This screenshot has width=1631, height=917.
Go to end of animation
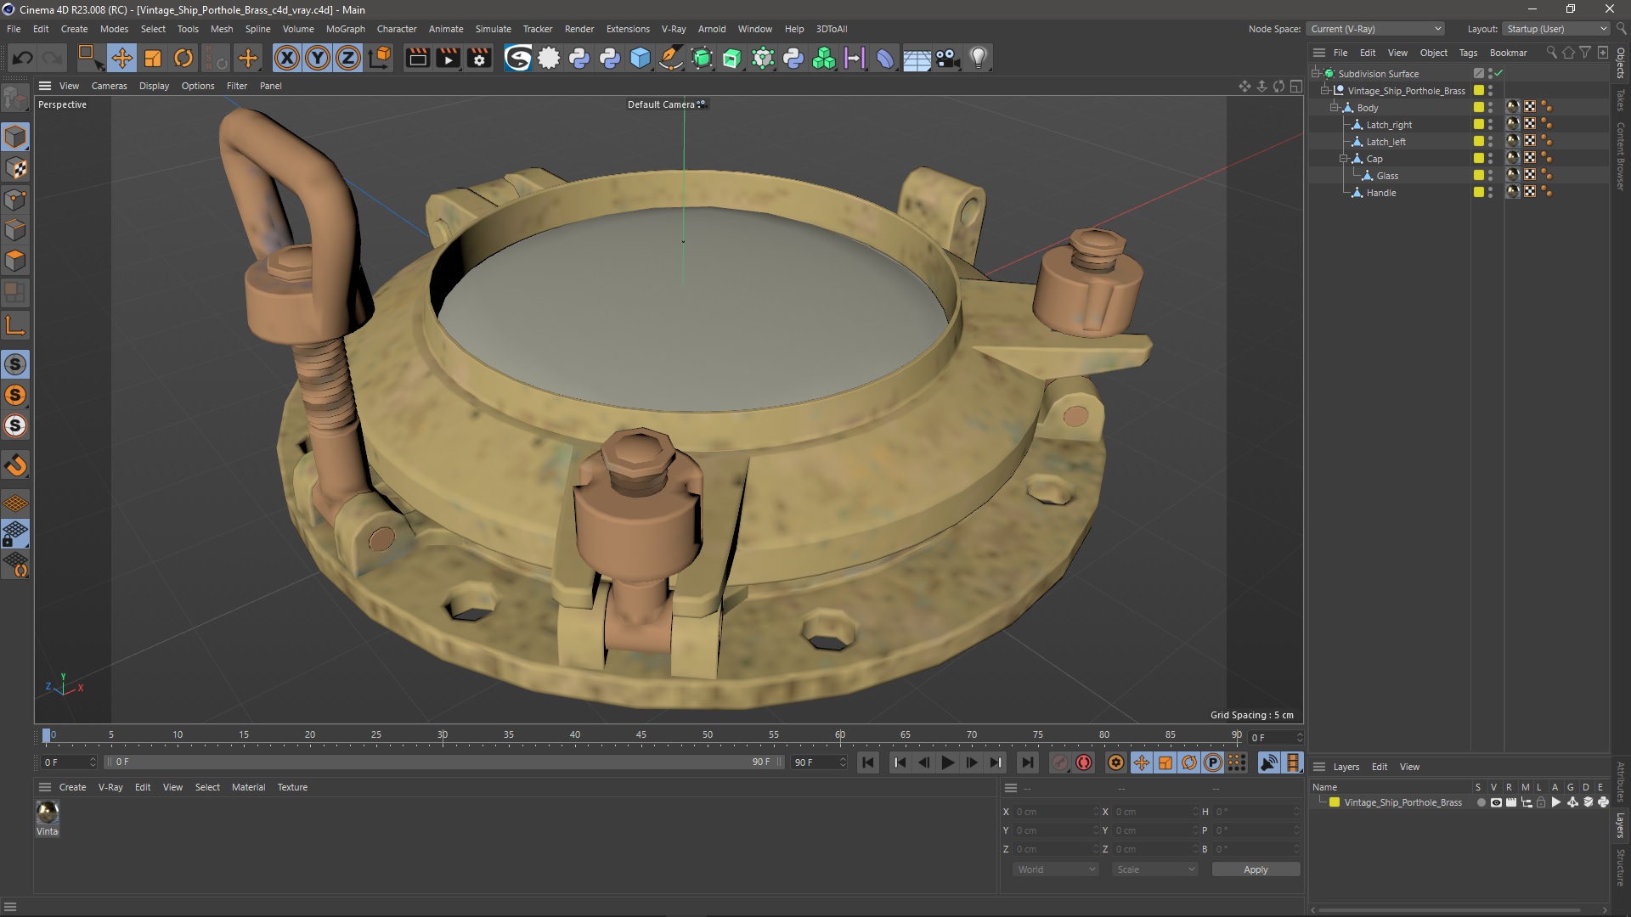click(1027, 762)
